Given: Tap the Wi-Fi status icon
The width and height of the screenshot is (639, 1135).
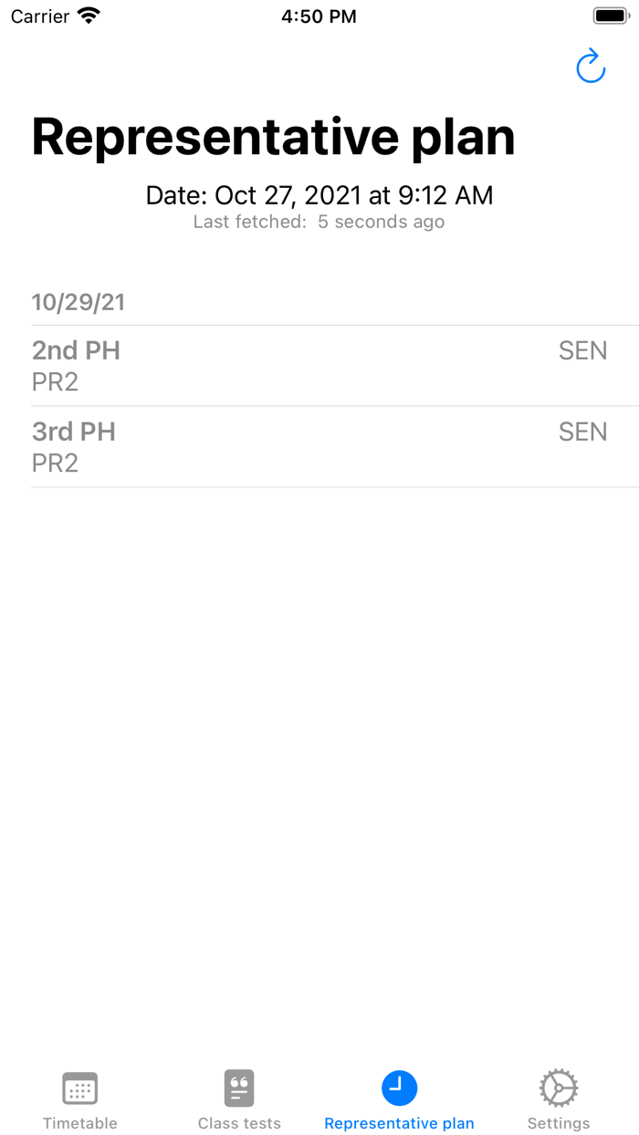Looking at the screenshot, I should coord(89,16).
